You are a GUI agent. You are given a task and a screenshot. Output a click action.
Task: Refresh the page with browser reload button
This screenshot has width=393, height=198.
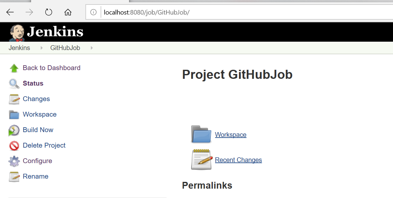tap(49, 12)
